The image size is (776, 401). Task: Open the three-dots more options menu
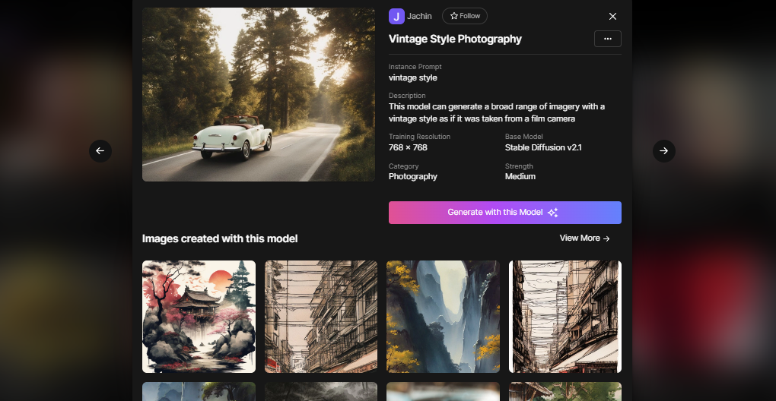tap(608, 39)
